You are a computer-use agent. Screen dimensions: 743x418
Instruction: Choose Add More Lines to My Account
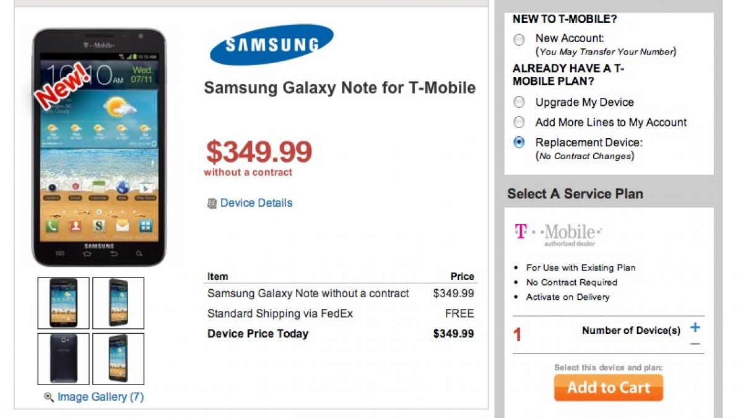pos(519,122)
